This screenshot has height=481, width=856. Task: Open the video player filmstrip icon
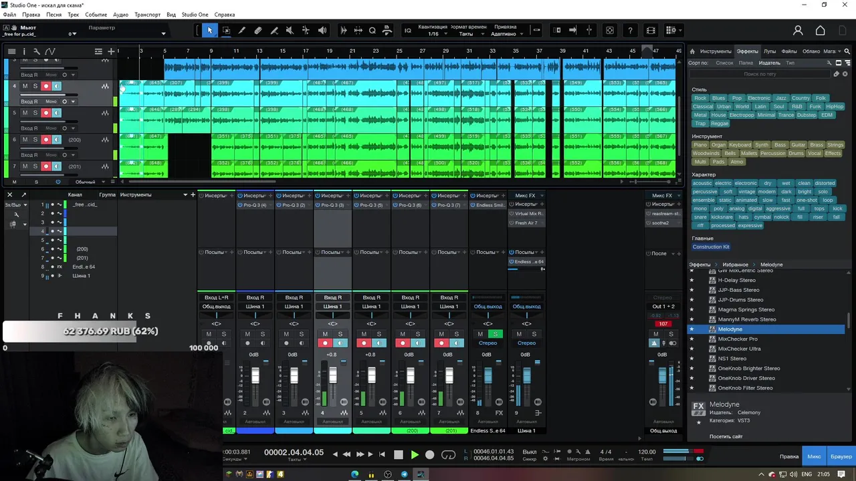[651, 30]
